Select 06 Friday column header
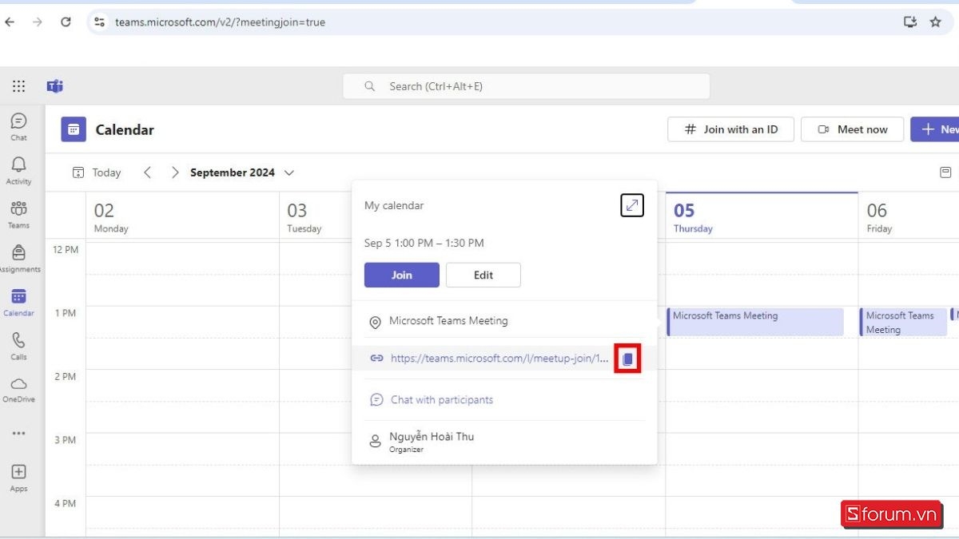The image size is (959, 539). click(909, 217)
